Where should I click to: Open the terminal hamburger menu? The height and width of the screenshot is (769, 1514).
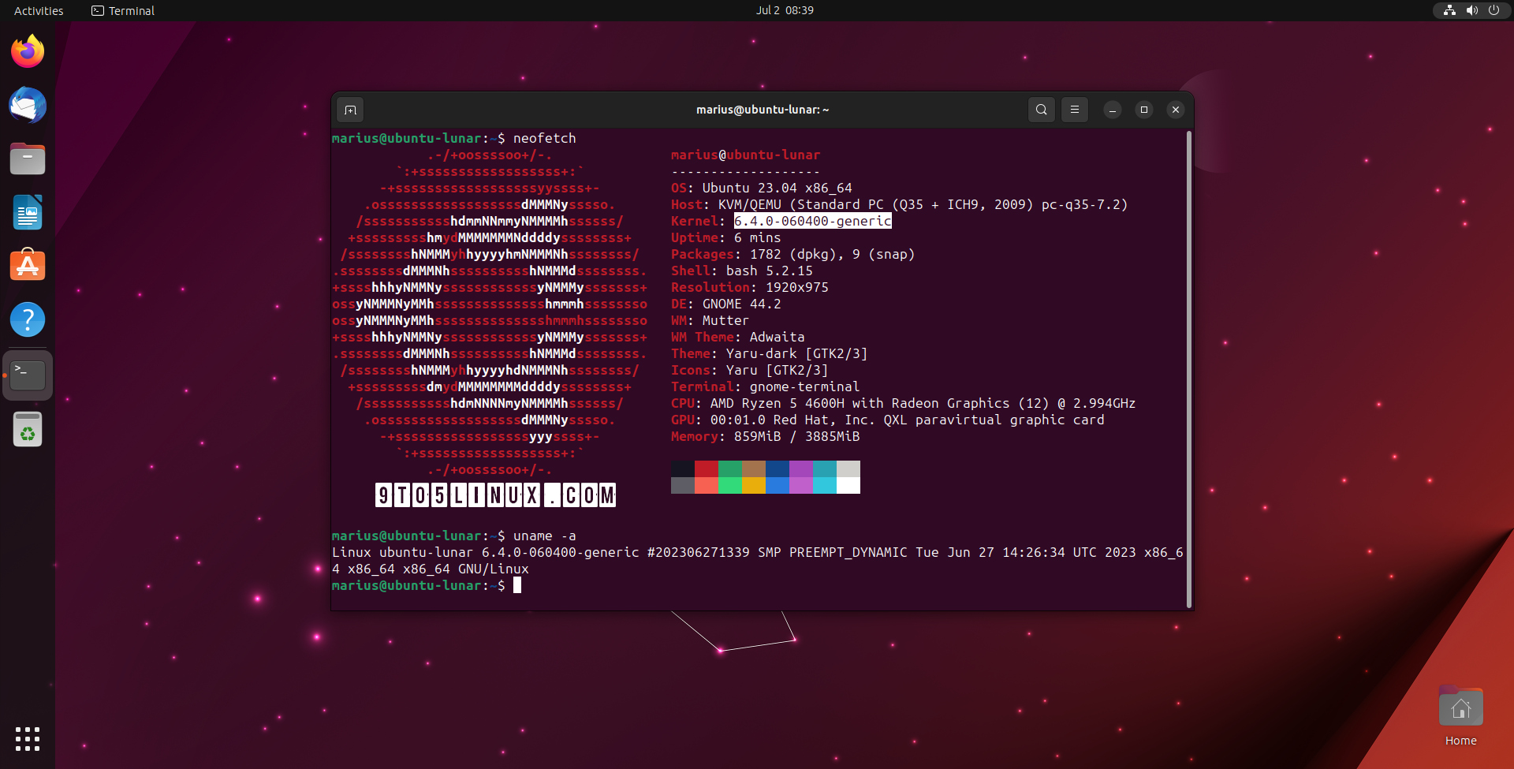tap(1075, 110)
